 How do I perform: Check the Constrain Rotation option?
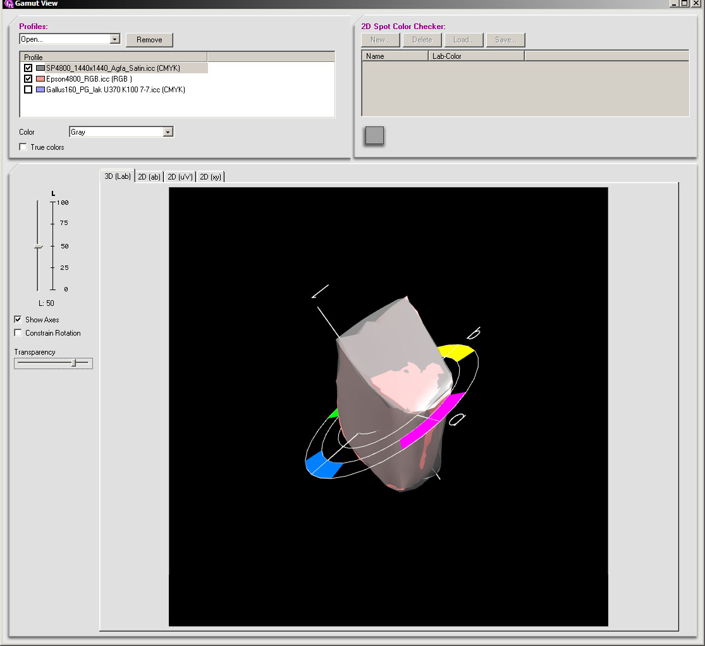[18, 333]
